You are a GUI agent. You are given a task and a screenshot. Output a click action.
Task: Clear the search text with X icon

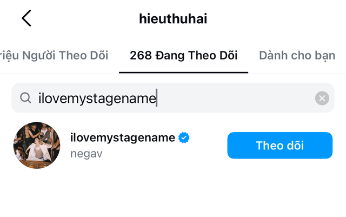tap(322, 98)
